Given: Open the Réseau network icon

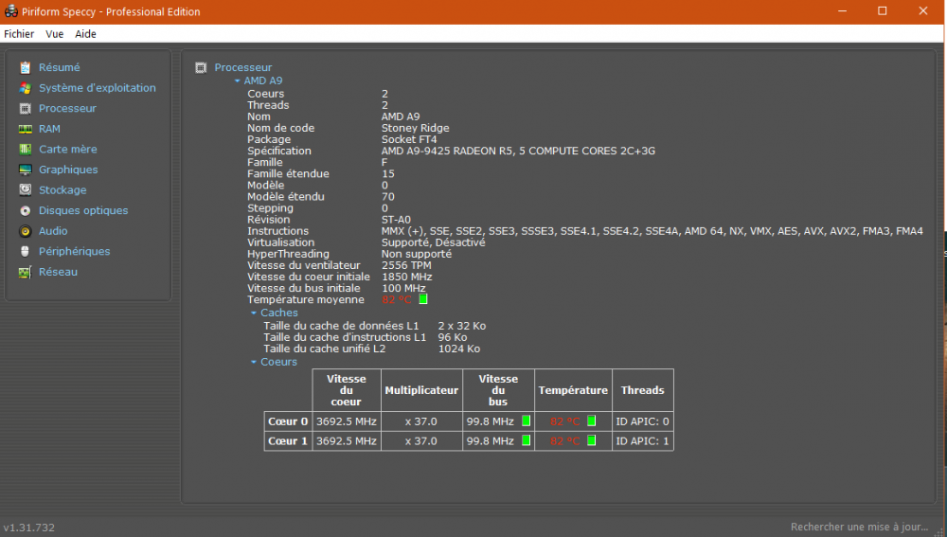Looking at the screenshot, I should point(25,272).
